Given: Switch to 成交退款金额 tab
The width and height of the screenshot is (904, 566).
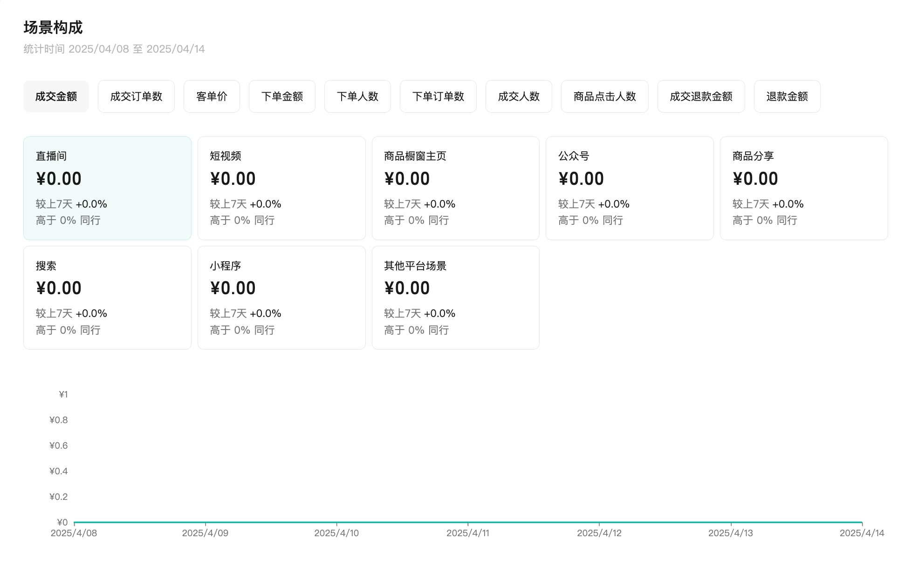Looking at the screenshot, I should click(x=701, y=96).
